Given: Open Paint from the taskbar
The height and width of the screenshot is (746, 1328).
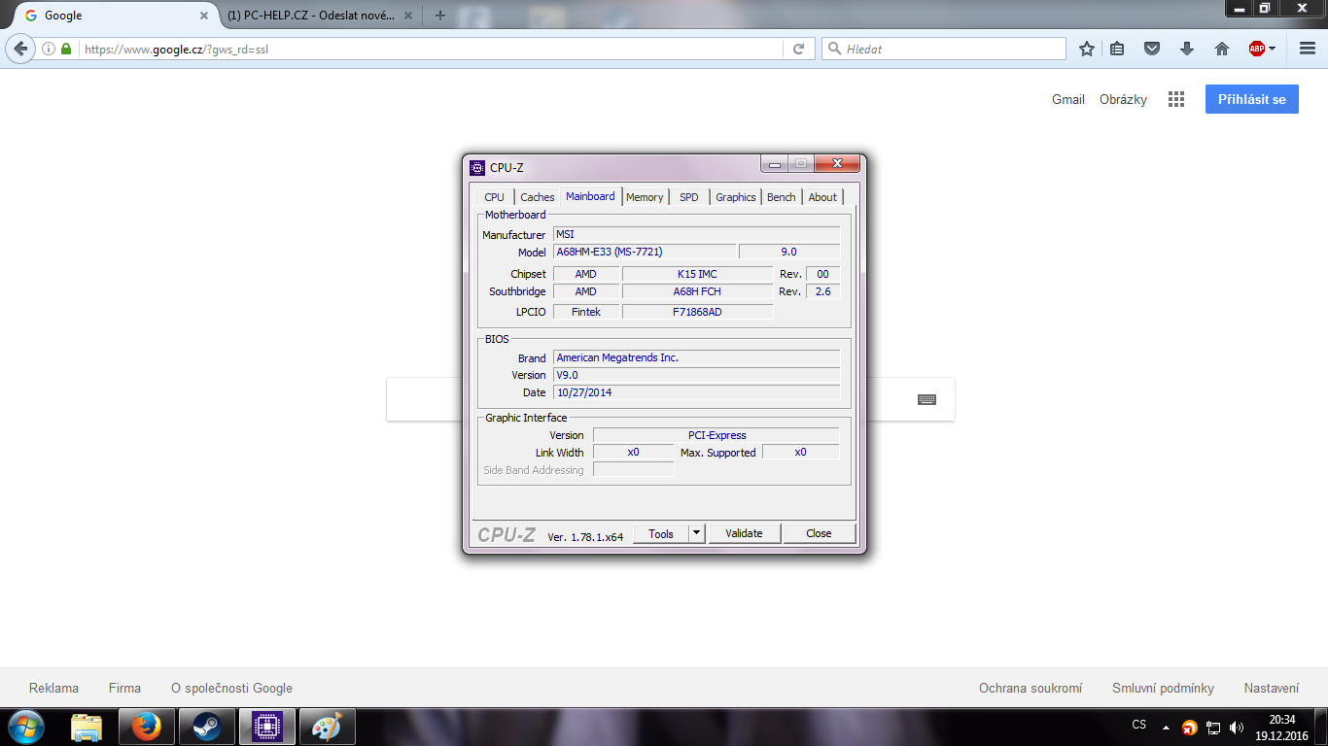Looking at the screenshot, I should pyautogui.click(x=328, y=727).
